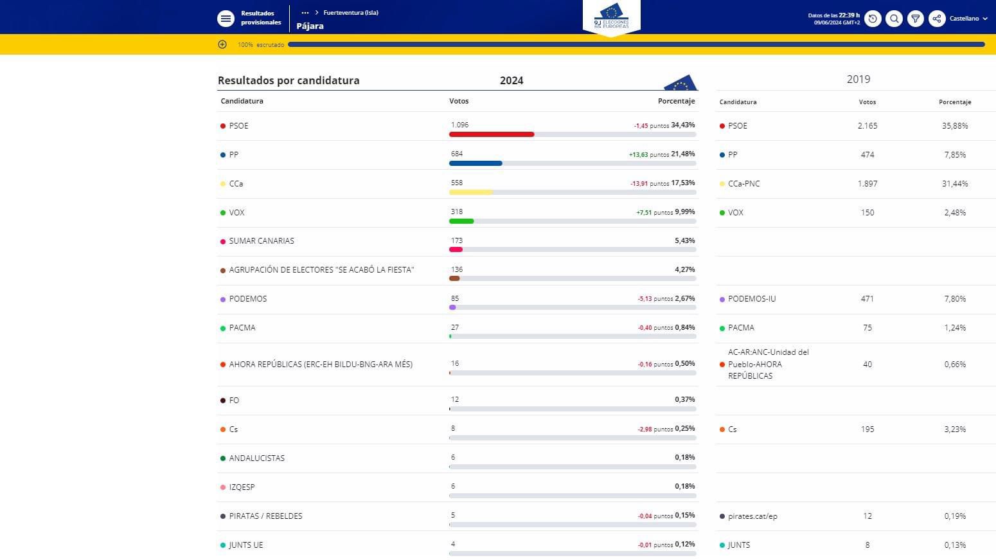Select IZQESP candidatura
The height and width of the screenshot is (560, 996).
click(242, 487)
